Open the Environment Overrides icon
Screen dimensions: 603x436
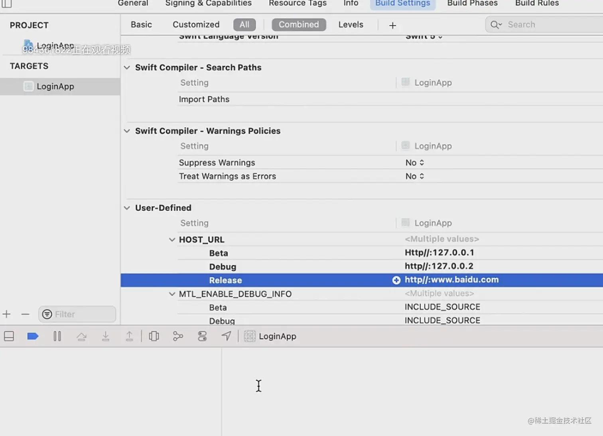point(202,336)
